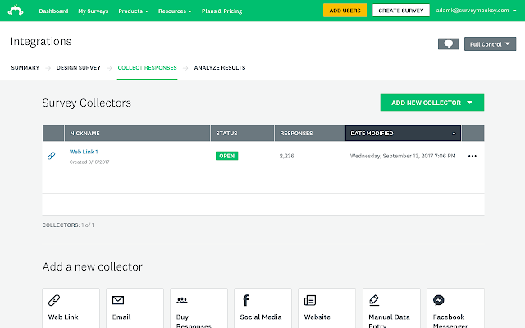
Task: Go to Dashboard in the top nav
Action: tap(53, 11)
